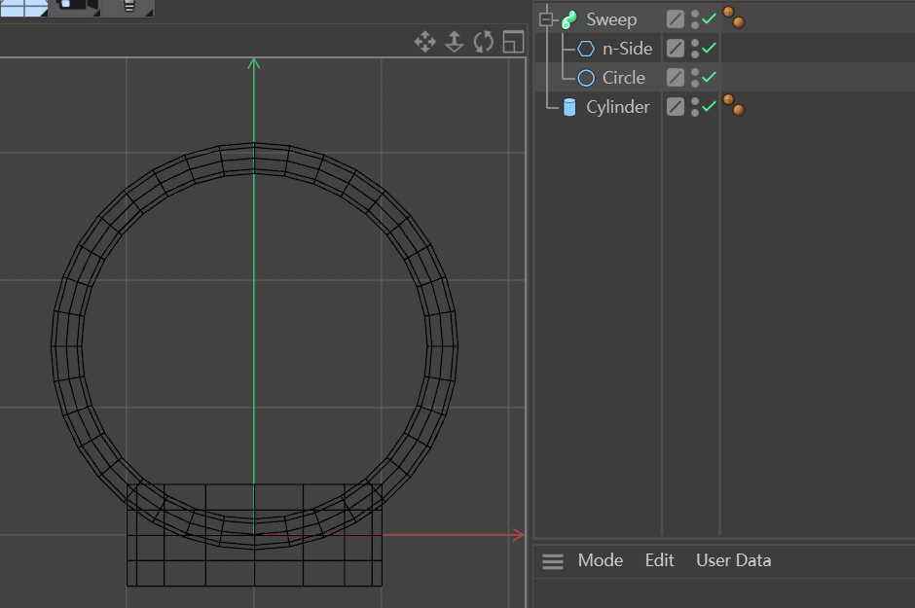Image resolution: width=915 pixels, height=608 pixels.
Task: Toggle Cylinder renderer visibility bottom dot
Action: click(x=694, y=112)
